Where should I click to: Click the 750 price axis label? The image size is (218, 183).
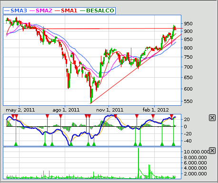pos(188,57)
